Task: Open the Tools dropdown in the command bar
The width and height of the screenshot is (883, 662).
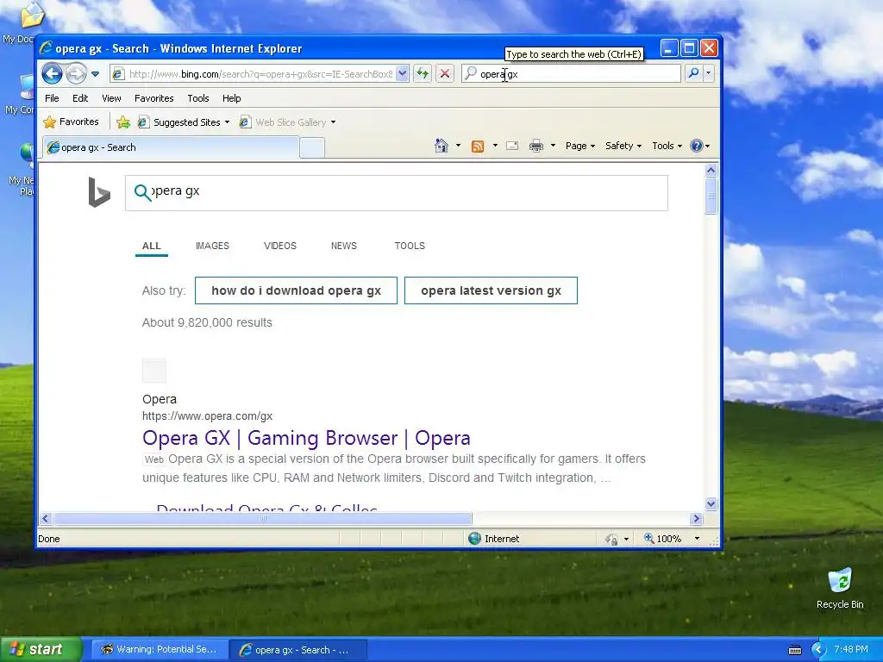Action: [667, 146]
